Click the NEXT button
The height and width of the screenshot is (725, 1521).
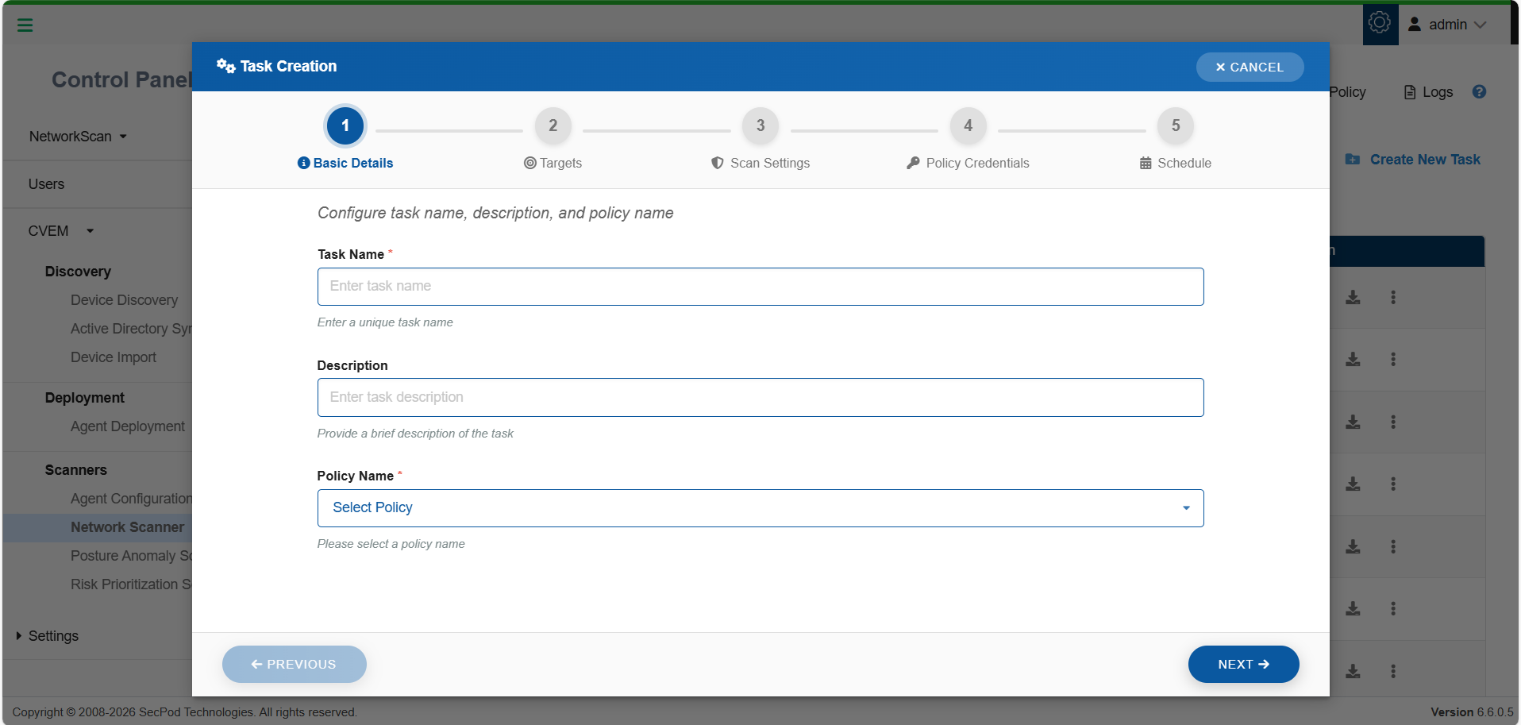pyautogui.click(x=1242, y=665)
